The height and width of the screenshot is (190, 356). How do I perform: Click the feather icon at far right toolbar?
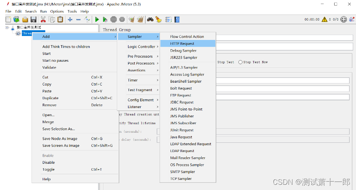352,19
